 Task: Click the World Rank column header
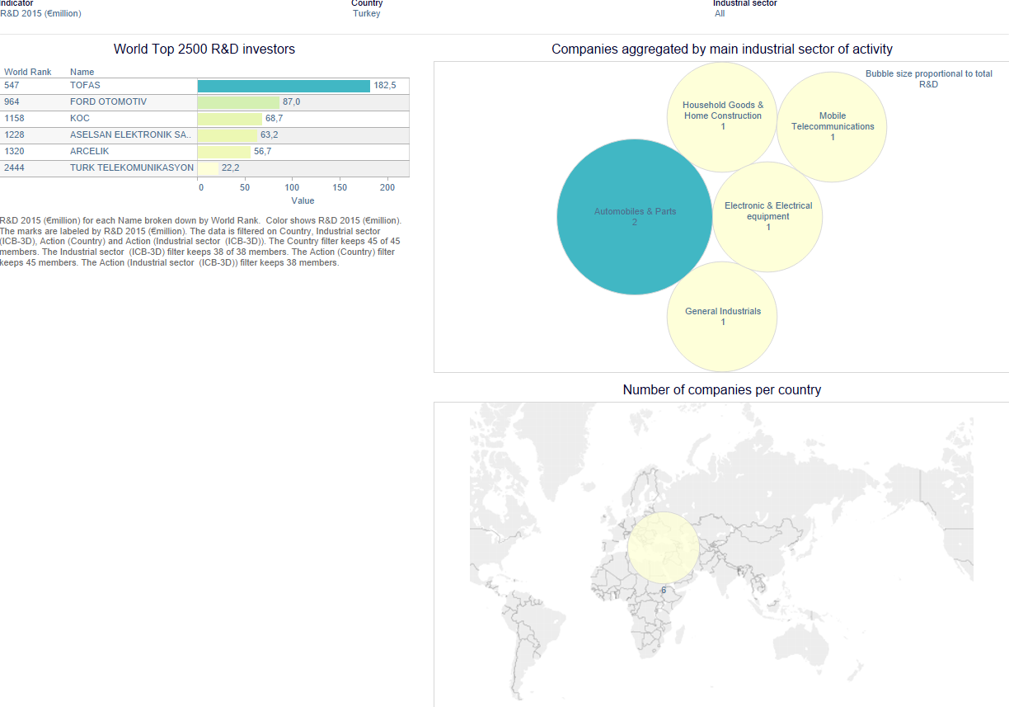click(27, 72)
